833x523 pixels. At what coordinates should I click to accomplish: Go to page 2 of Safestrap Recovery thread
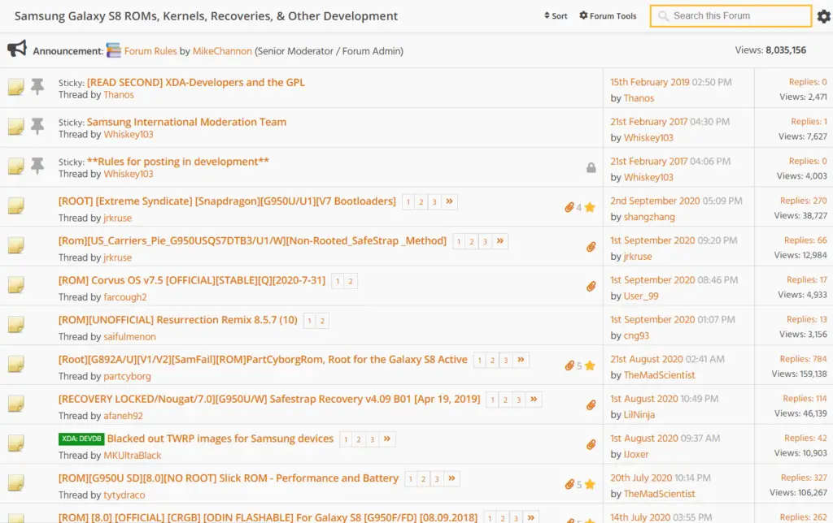click(506, 400)
